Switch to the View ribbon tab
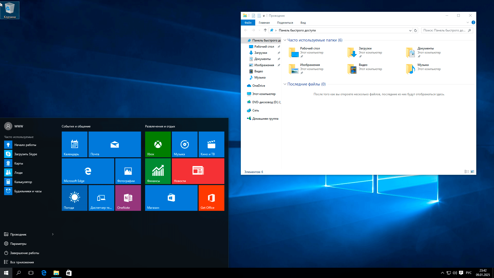This screenshot has height=278, width=494. [303, 23]
